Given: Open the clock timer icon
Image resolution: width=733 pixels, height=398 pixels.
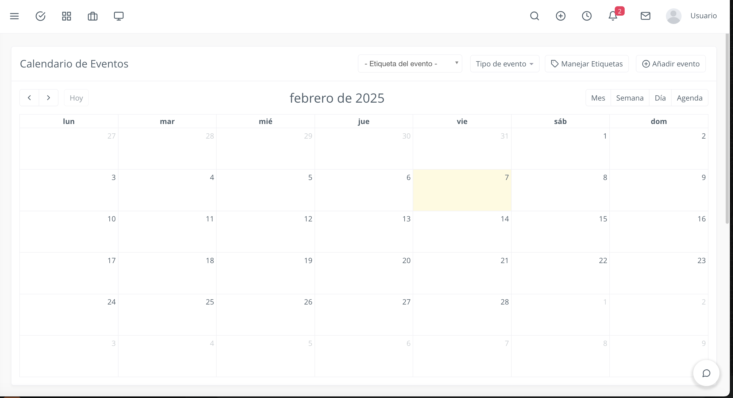Looking at the screenshot, I should [x=587, y=16].
